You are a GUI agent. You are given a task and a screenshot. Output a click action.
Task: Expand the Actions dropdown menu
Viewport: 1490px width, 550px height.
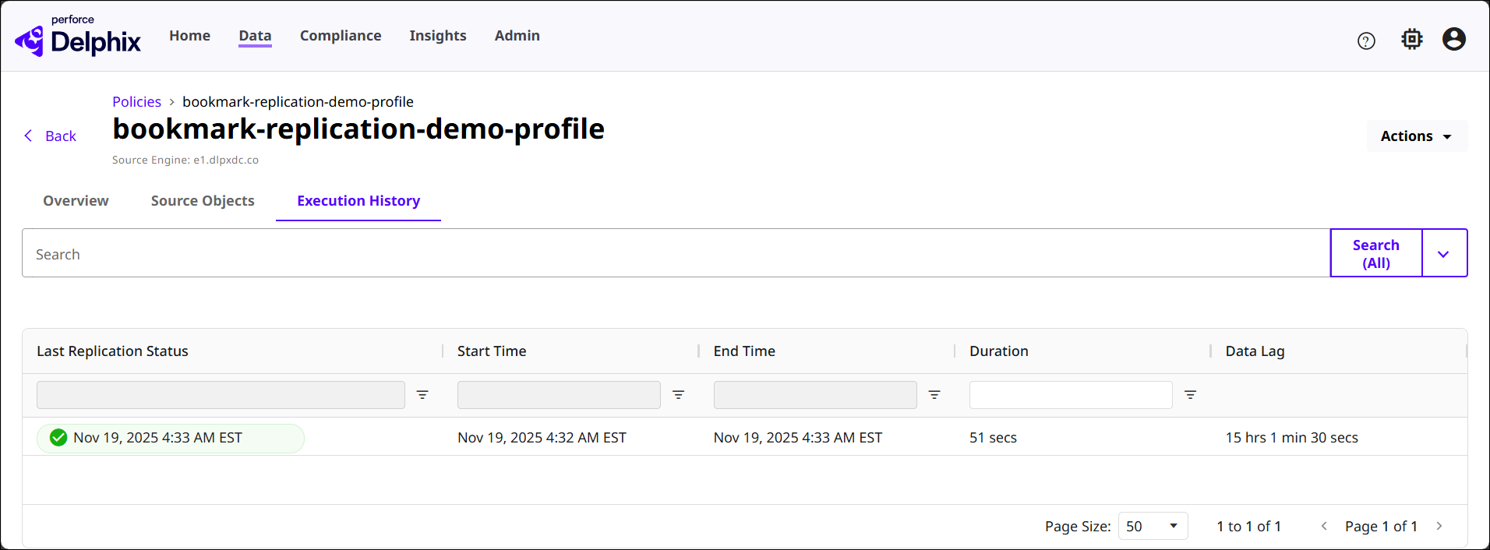1416,136
